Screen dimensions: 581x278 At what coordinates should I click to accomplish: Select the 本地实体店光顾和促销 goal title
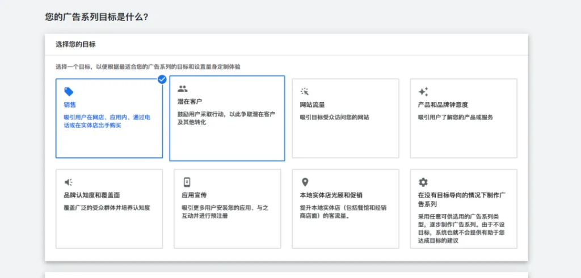[331, 195]
